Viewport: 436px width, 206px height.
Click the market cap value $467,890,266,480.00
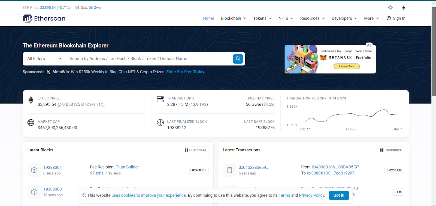tap(57, 128)
